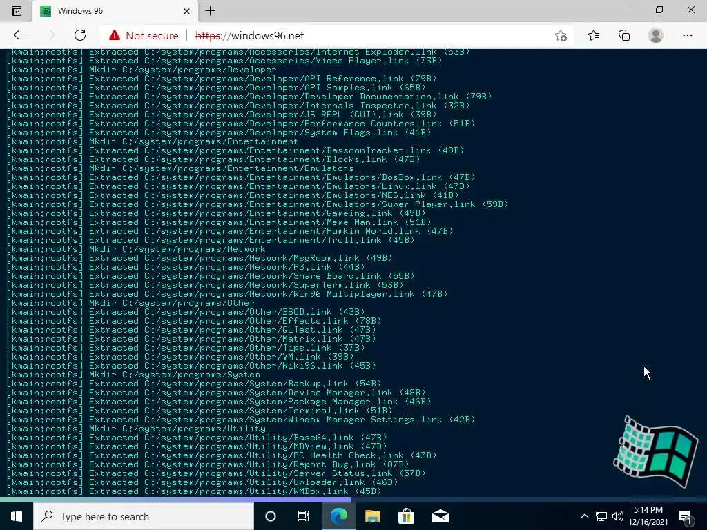Open the Collections icon

tap(624, 35)
